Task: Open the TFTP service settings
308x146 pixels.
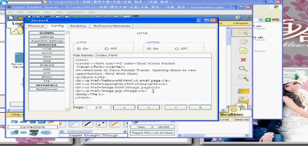Action: (47, 57)
